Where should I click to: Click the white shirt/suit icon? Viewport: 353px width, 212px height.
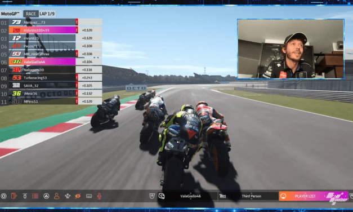point(68,196)
